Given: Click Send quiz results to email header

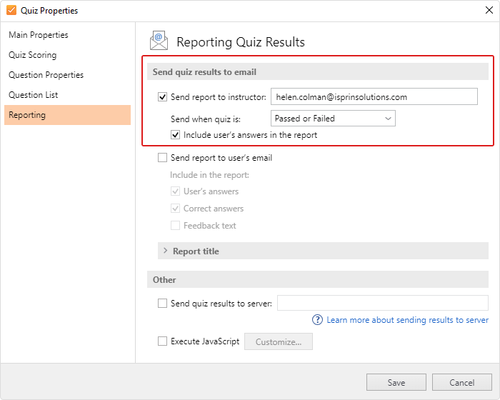Looking at the screenshot, I should (318, 71).
